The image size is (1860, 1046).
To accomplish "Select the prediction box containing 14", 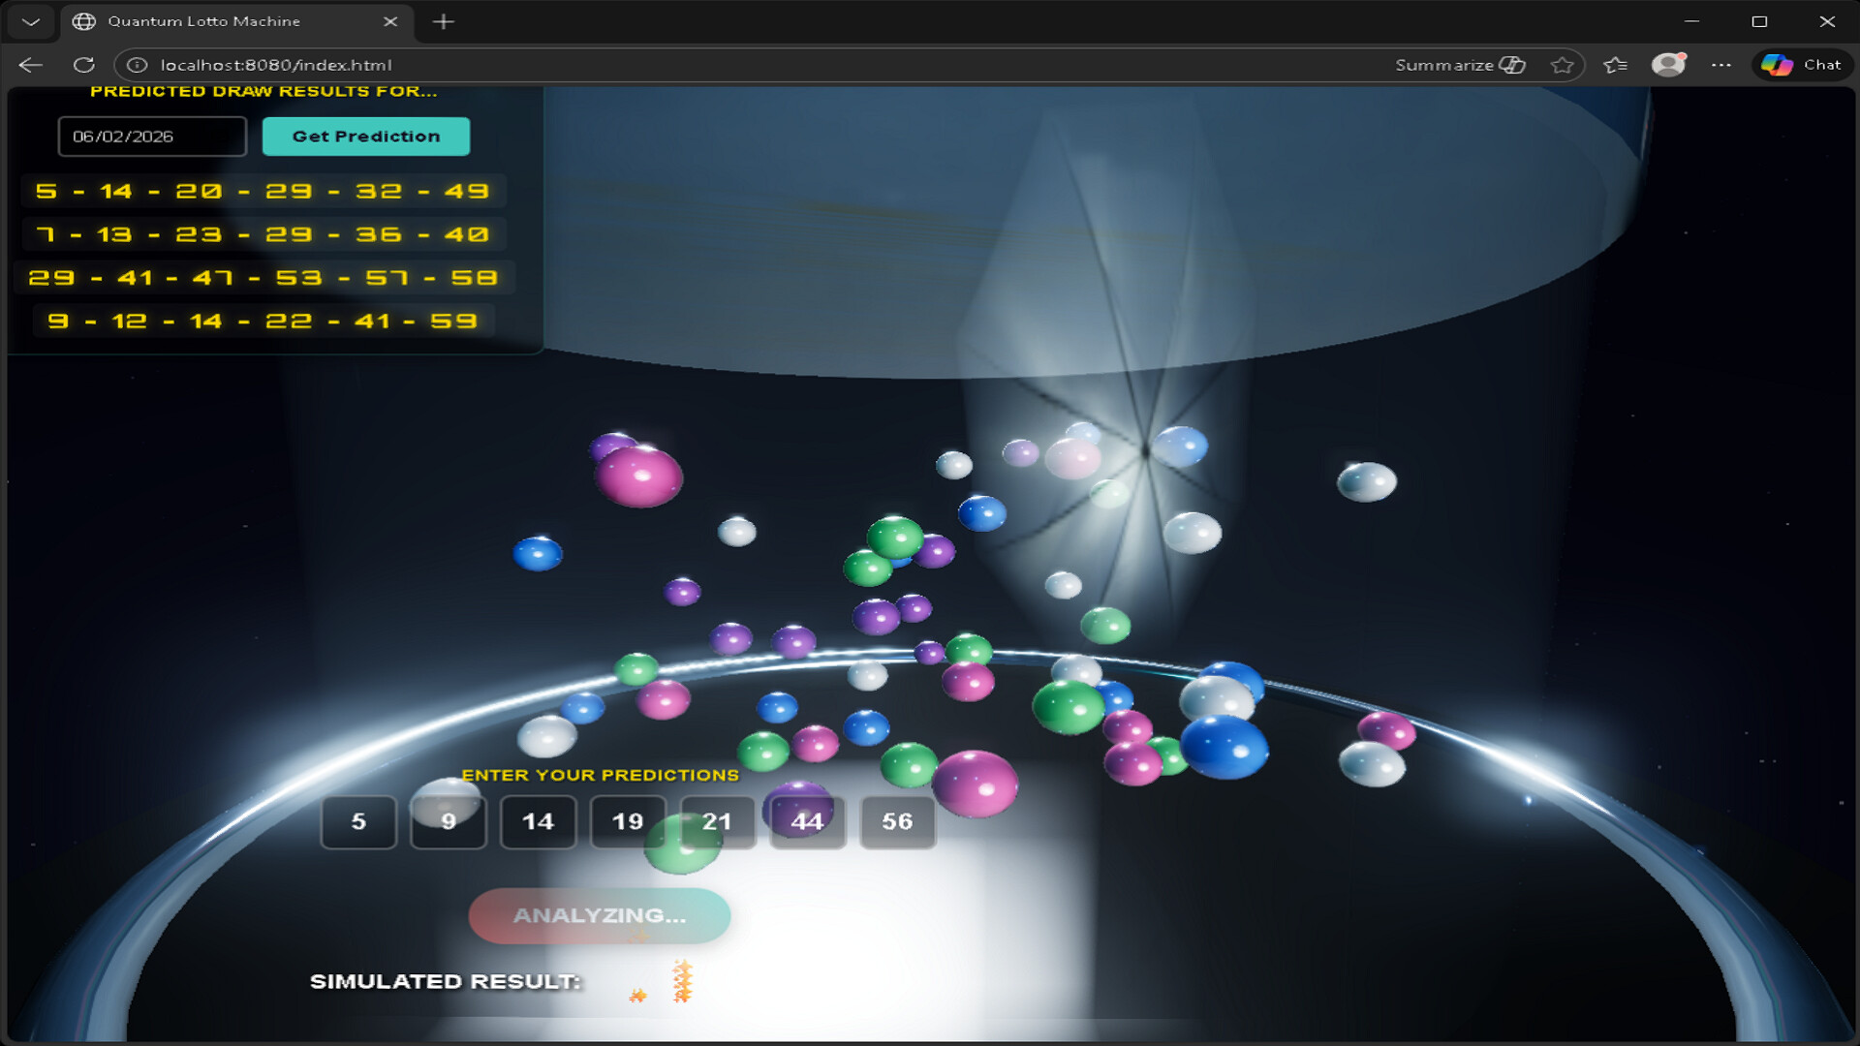I will click(538, 822).
